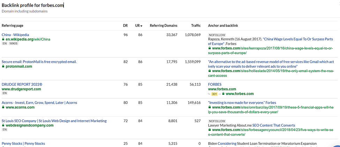Click lock icon beside kenrapoza backlink URL

click(x=210, y=48)
